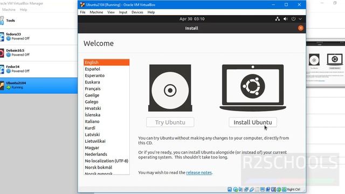Select Debain10.5 VM in VirtualBox Manager
The width and height of the screenshot is (345, 194).
tap(38, 53)
